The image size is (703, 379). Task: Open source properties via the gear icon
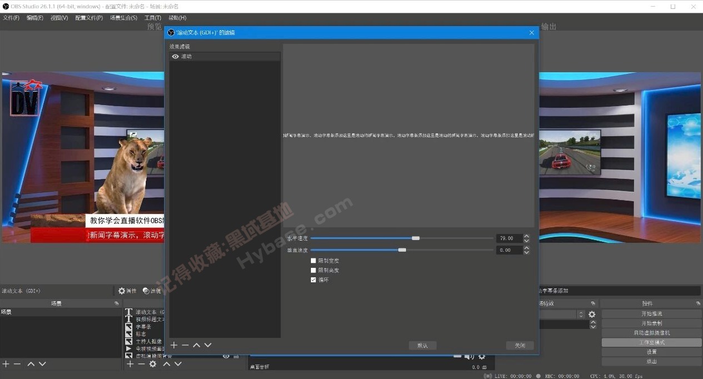pyautogui.click(x=152, y=364)
